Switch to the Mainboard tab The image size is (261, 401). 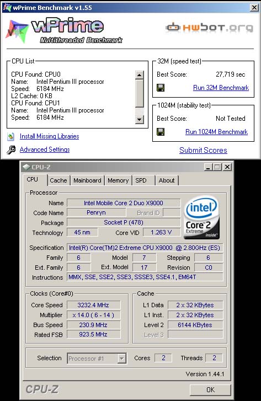(87, 180)
